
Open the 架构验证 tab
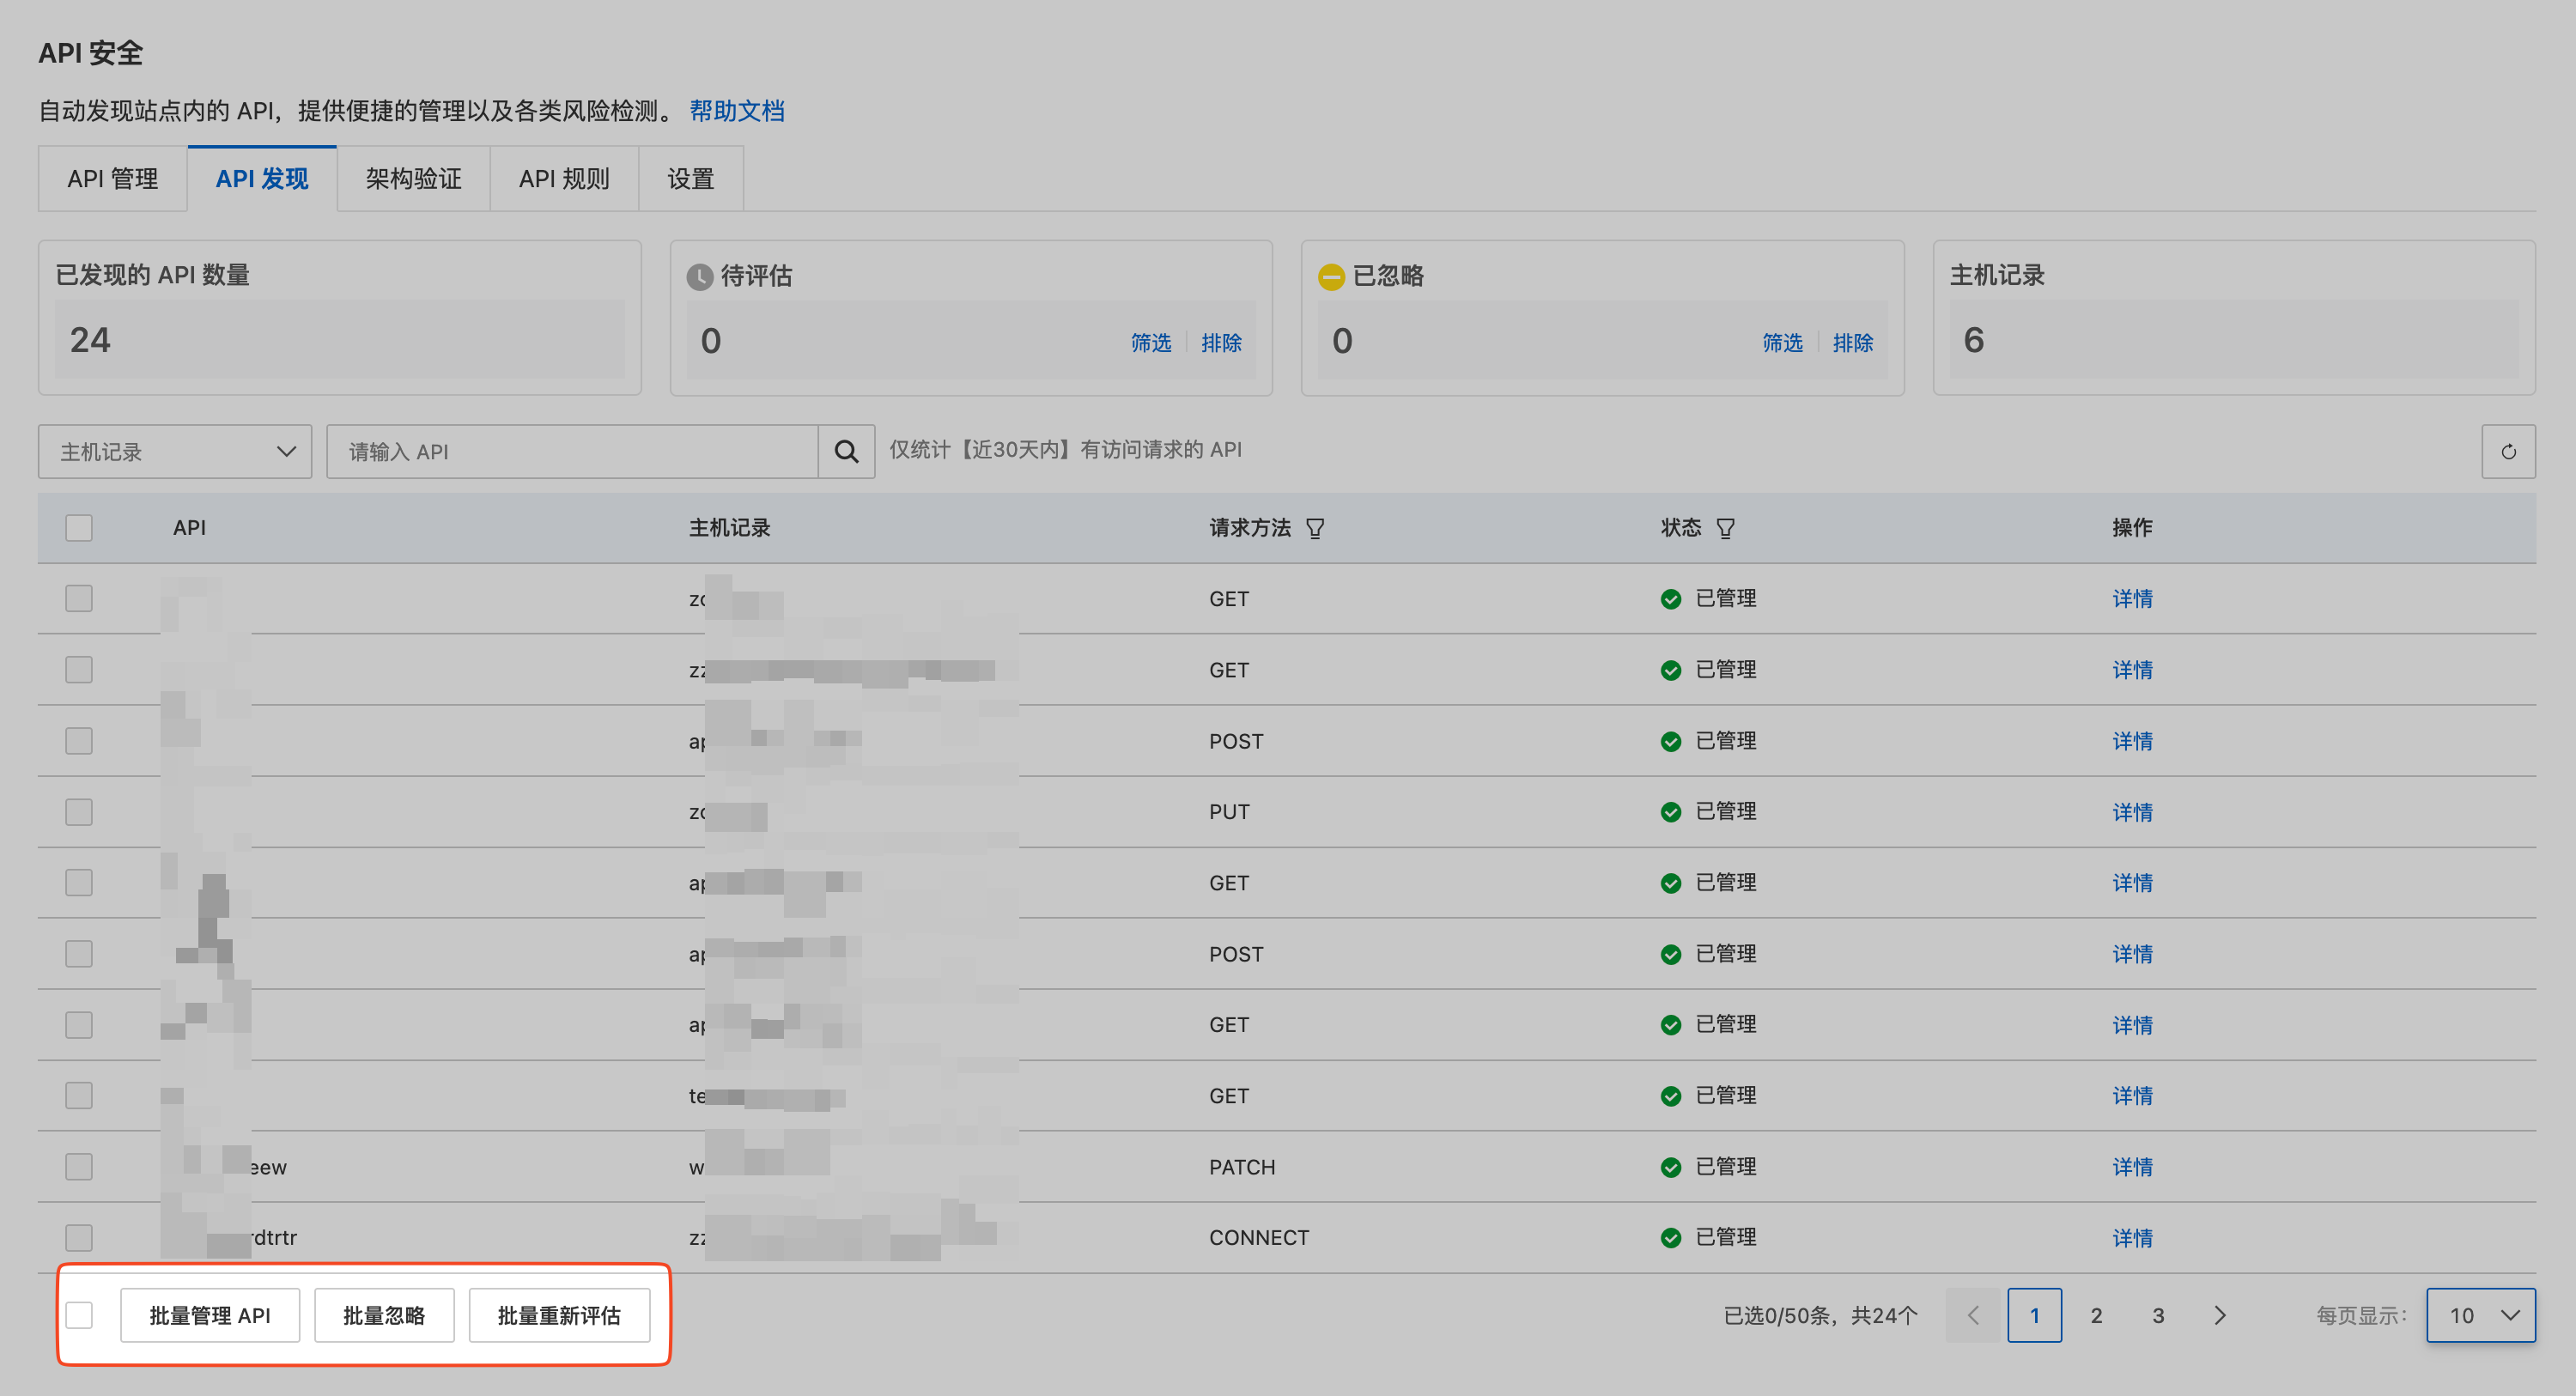click(413, 179)
